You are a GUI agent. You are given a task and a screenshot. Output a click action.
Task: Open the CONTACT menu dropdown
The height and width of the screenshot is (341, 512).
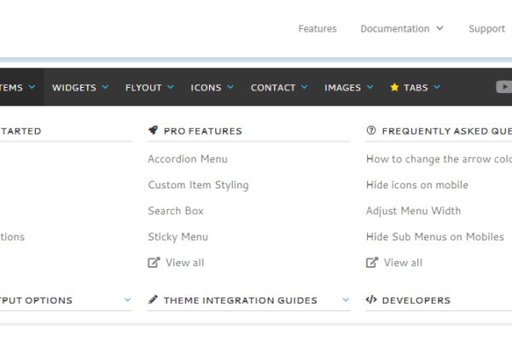tap(279, 88)
